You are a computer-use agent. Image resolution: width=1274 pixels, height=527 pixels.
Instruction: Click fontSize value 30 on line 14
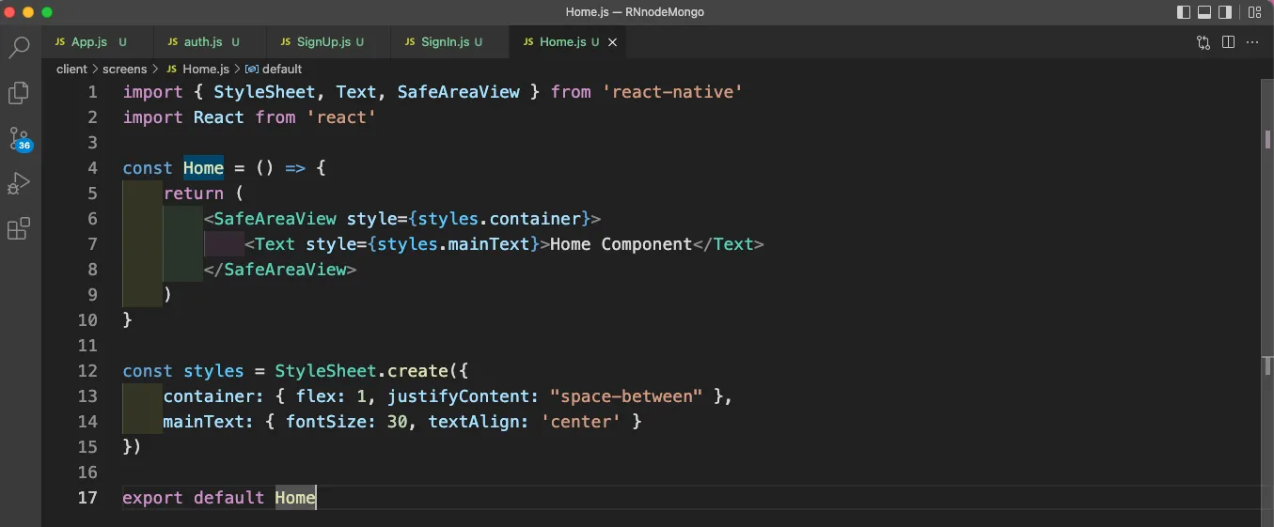coord(398,422)
